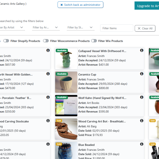The image size is (159, 159).
Task: Click info icon on Blue Beaded card
Action: (x=142, y=144)
